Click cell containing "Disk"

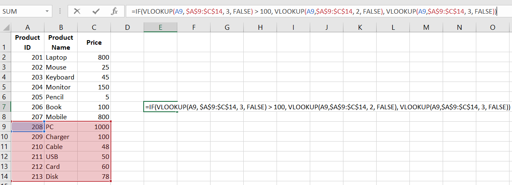pyautogui.click(x=61, y=176)
